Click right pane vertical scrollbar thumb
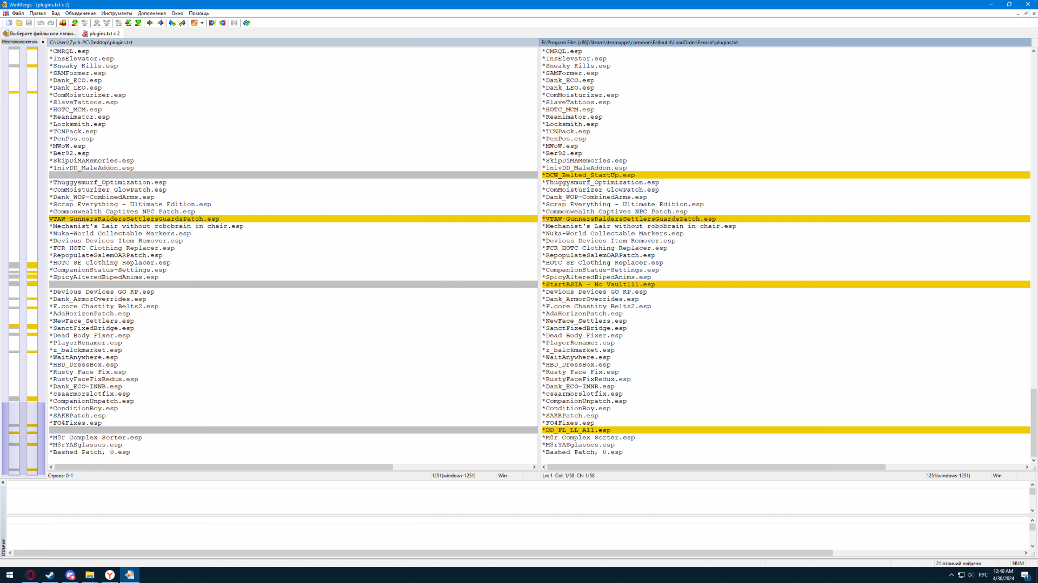The image size is (1038, 583). 1034,421
